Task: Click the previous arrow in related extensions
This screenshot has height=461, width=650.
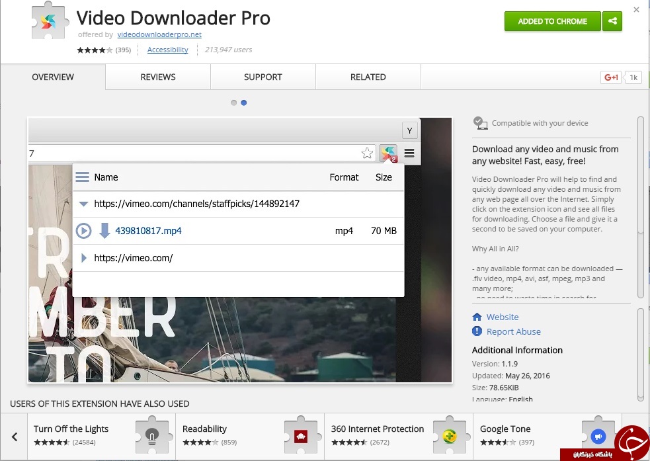Action: tap(15, 437)
